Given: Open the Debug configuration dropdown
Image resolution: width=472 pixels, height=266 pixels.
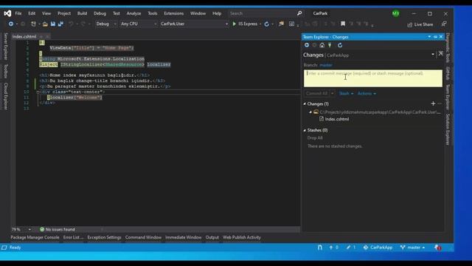Looking at the screenshot, I should point(106,24).
